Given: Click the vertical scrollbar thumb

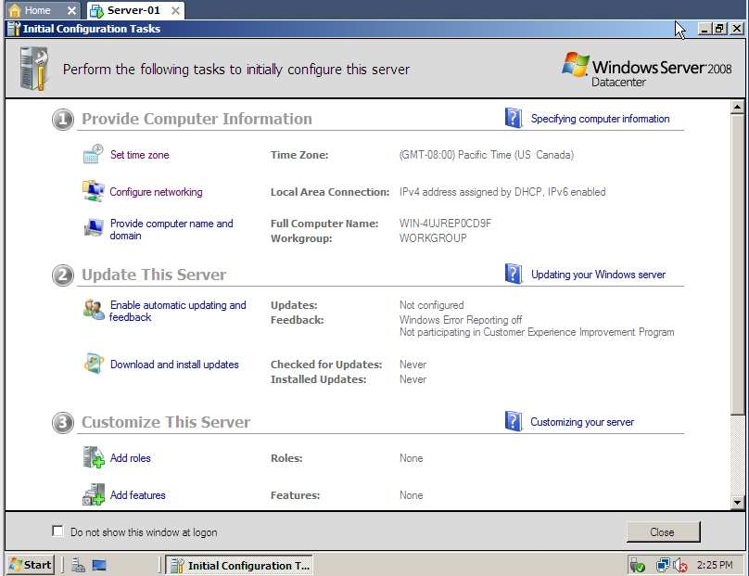Looking at the screenshot, I should coord(737,263).
